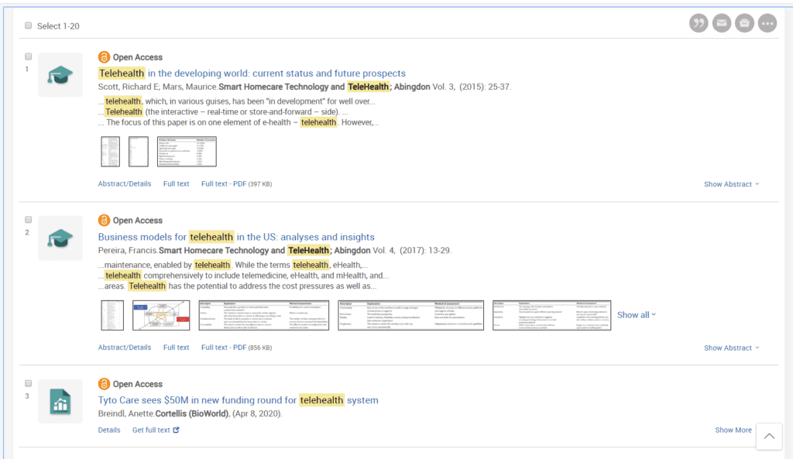The image size is (793, 459).
Task: Click Get full text for Tyto Care result
Action: click(151, 430)
